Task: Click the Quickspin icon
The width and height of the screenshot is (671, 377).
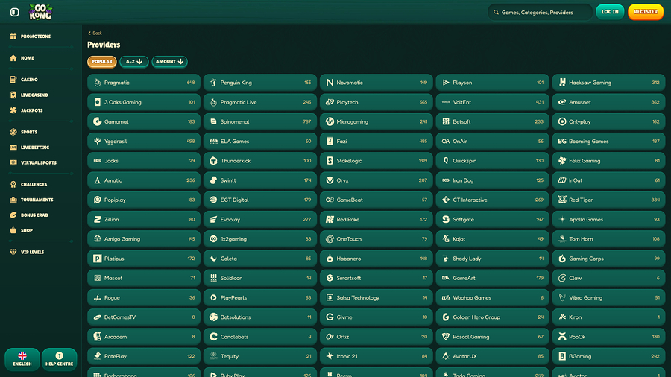Action: (x=446, y=161)
